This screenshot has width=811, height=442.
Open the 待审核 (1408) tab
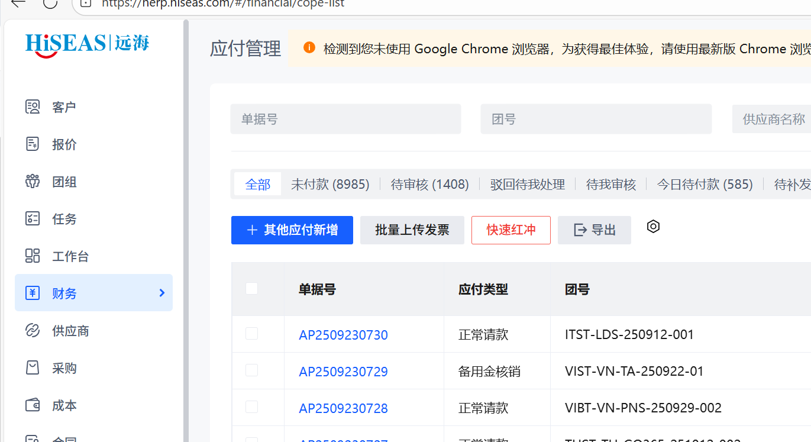429,185
